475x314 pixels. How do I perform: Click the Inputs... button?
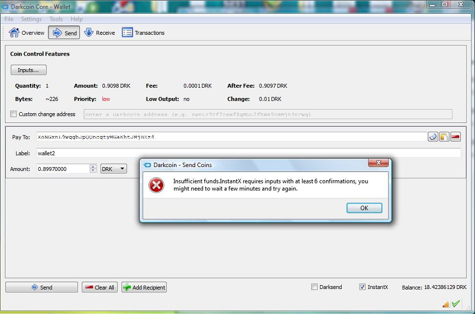click(28, 70)
